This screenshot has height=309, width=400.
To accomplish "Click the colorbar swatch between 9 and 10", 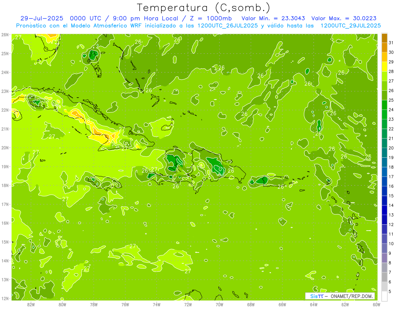I will pyautogui.click(x=384, y=248).
